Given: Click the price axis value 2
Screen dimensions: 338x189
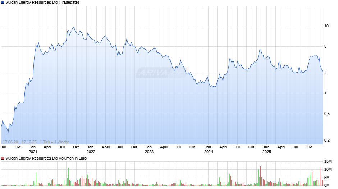Looking at the screenshot, I should click(x=325, y=73).
